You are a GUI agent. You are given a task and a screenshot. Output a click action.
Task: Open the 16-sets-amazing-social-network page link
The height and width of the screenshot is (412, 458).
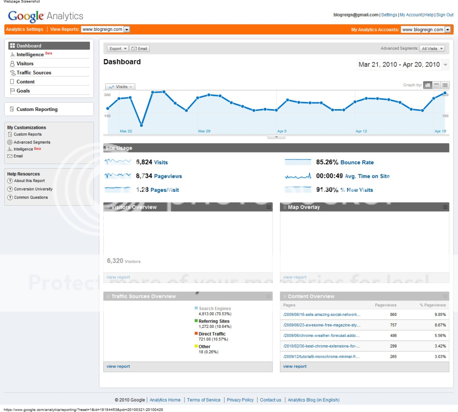tap(322, 314)
